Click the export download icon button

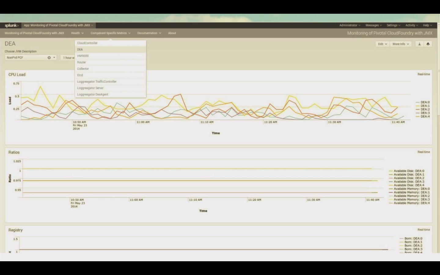(x=420, y=44)
